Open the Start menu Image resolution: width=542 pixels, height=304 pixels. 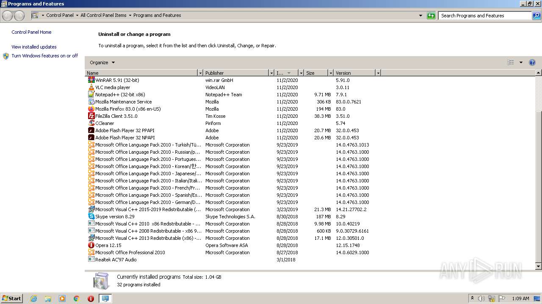coord(11,299)
